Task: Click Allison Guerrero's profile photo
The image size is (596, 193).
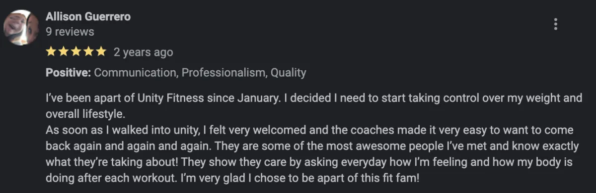Action: [x=21, y=27]
